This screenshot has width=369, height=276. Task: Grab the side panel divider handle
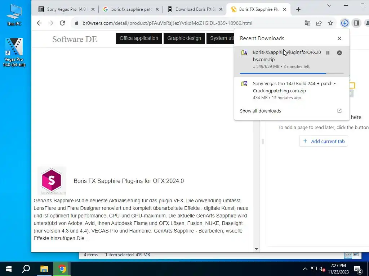[x=263, y=141]
